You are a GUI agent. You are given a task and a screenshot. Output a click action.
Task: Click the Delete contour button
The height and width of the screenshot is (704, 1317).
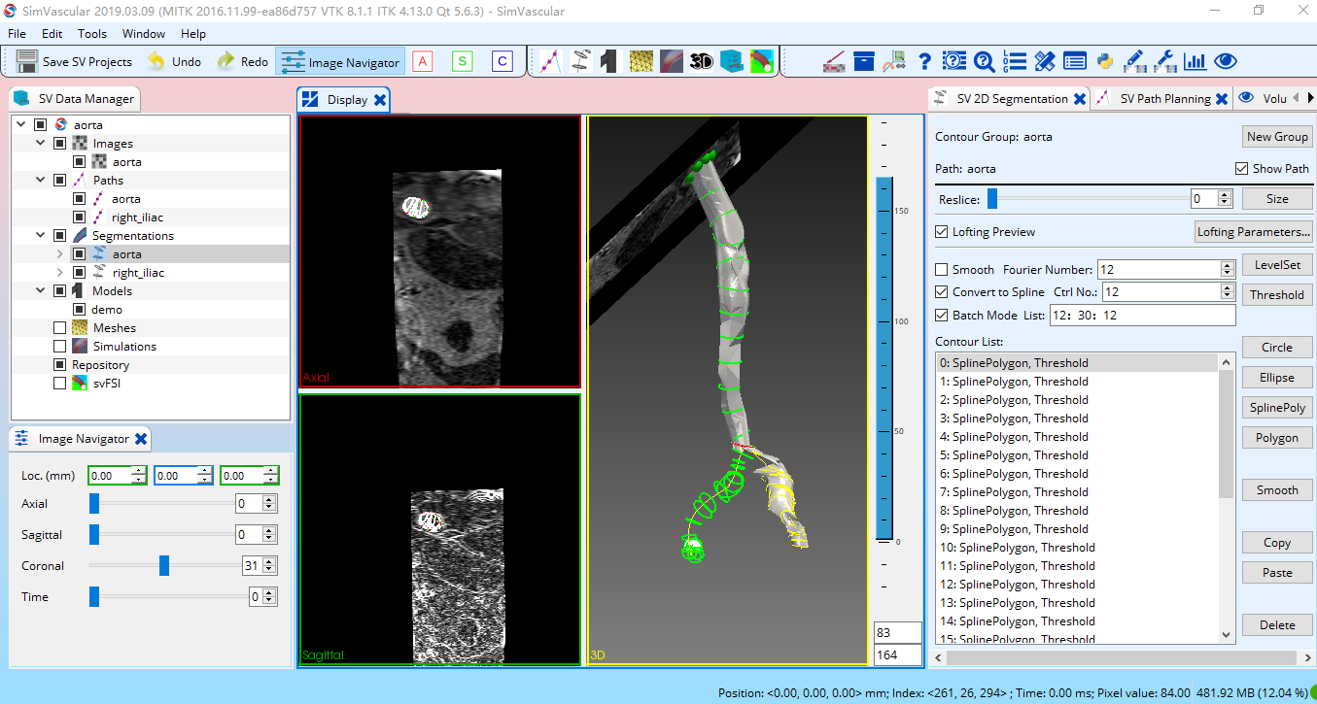click(1277, 625)
